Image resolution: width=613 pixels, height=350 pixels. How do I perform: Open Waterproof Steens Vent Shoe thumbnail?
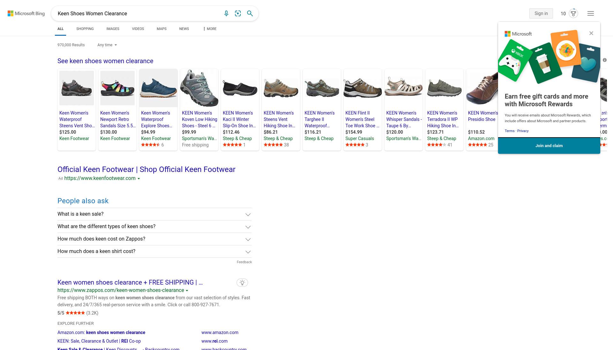77,88
